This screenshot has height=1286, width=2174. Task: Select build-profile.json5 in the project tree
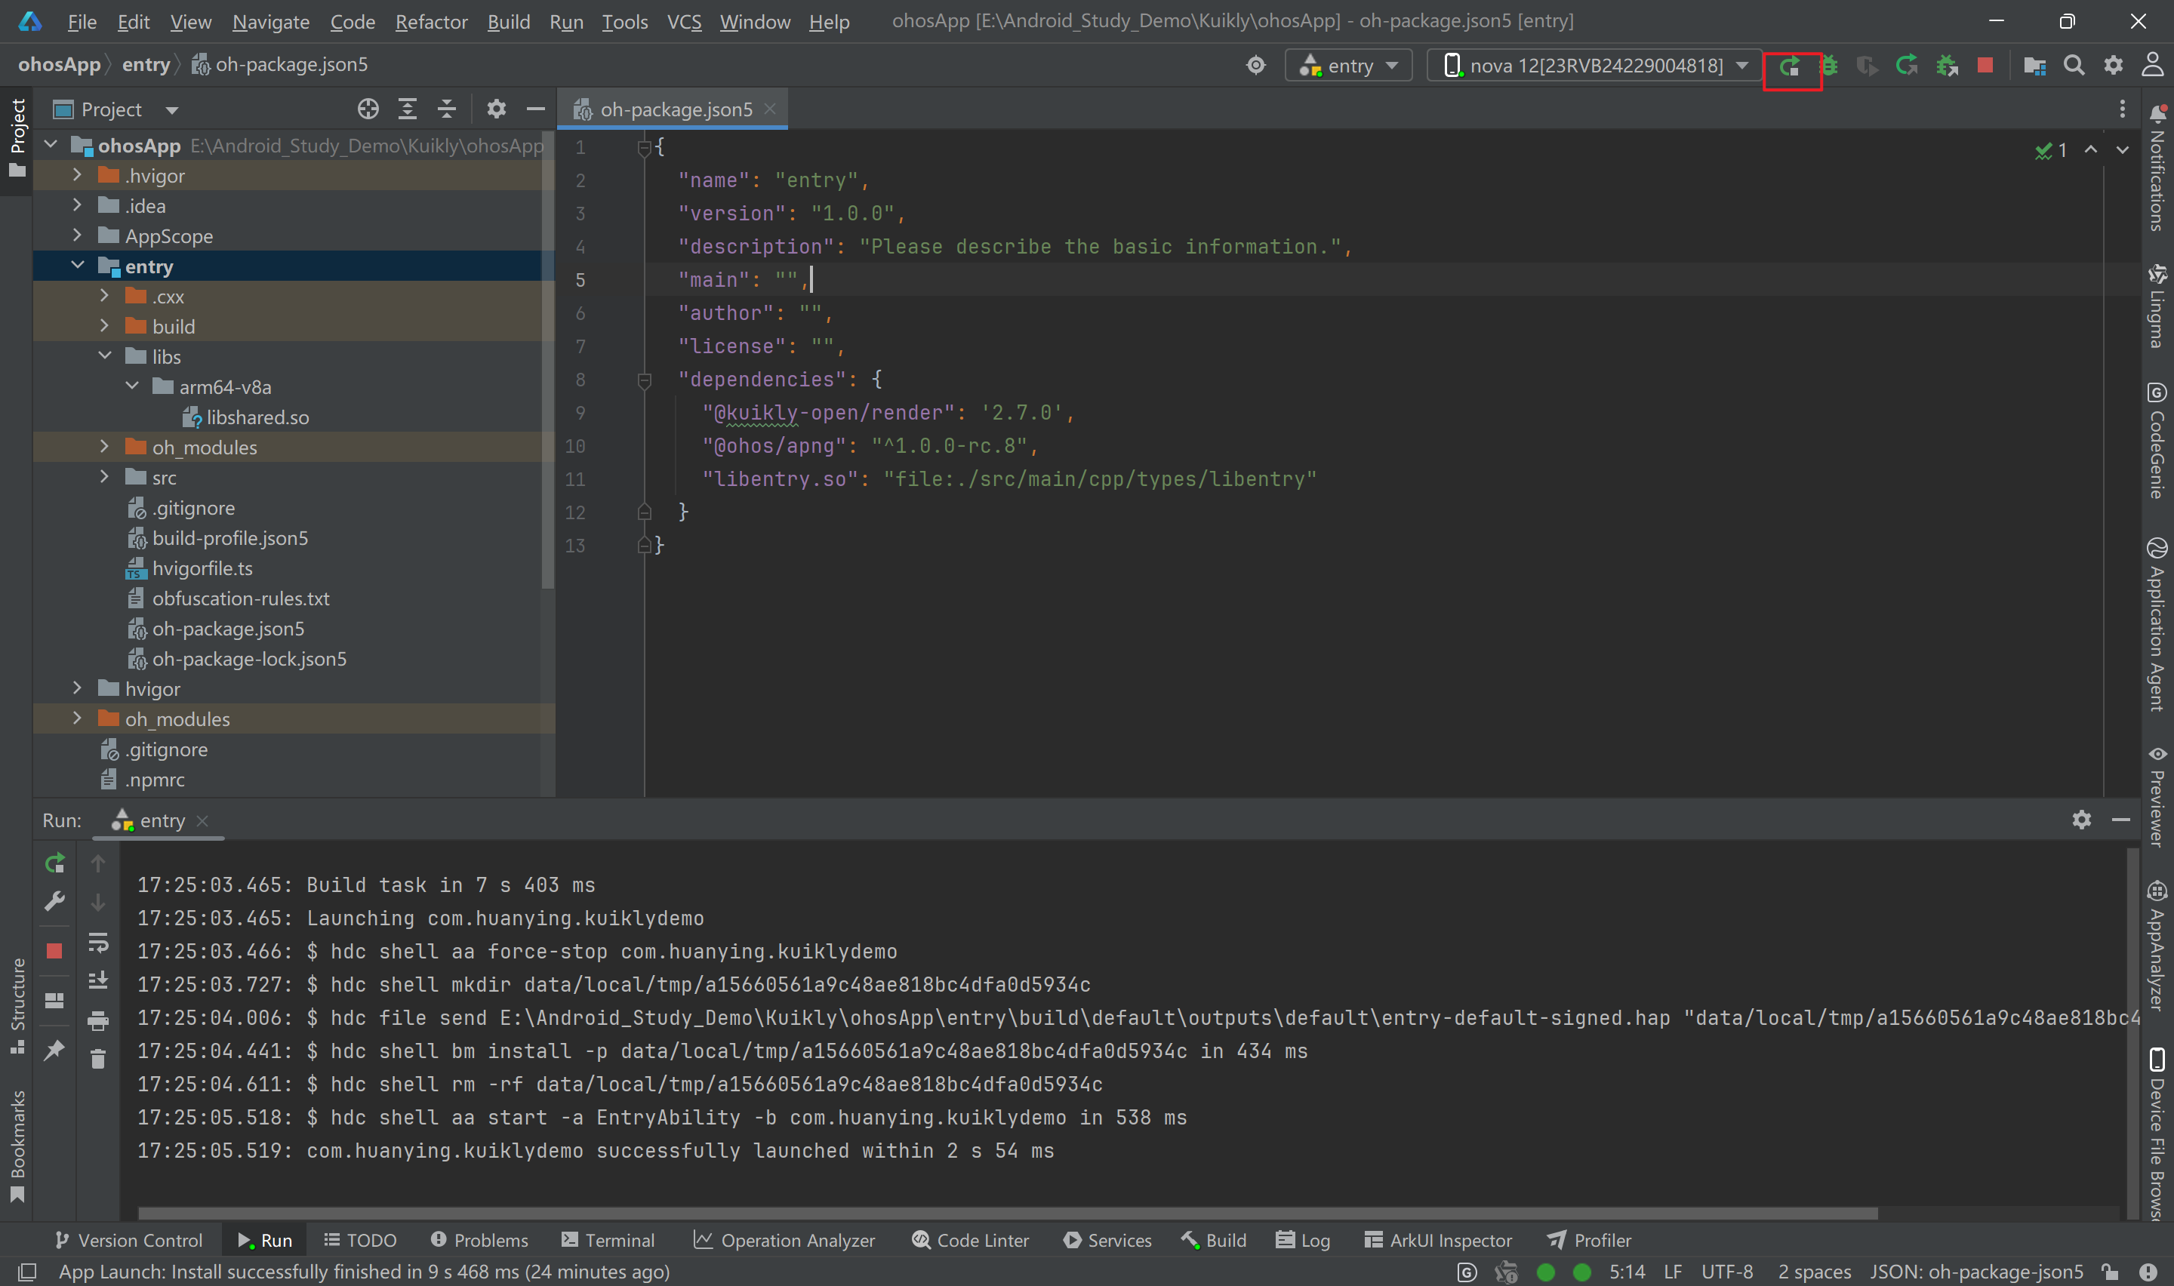tap(229, 538)
